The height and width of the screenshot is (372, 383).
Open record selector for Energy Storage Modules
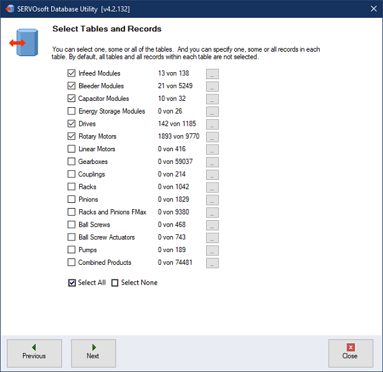(x=213, y=112)
